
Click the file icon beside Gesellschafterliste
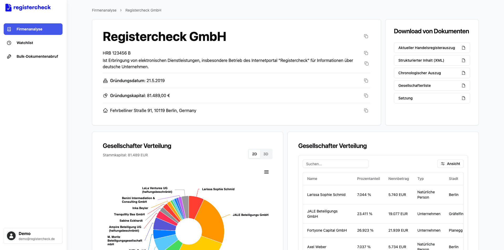tap(464, 86)
